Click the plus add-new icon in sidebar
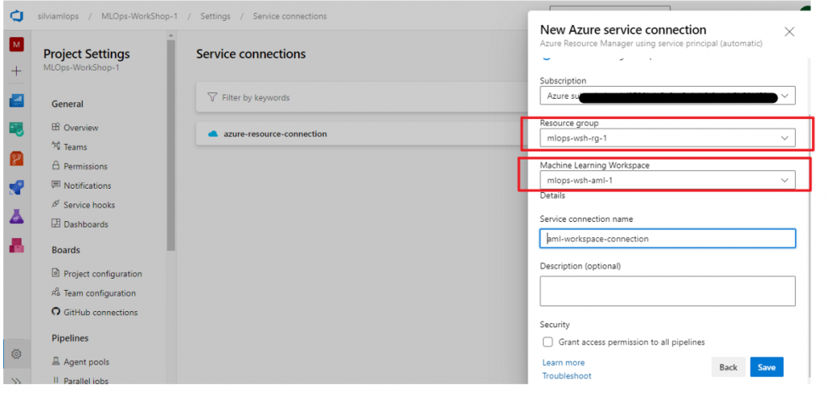This screenshot has height=397, width=829. tap(16, 71)
